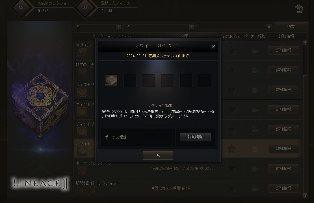This screenshot has height=203, width=314.
Task: Click the 報賞獲得 reward button
Action: 195,137
